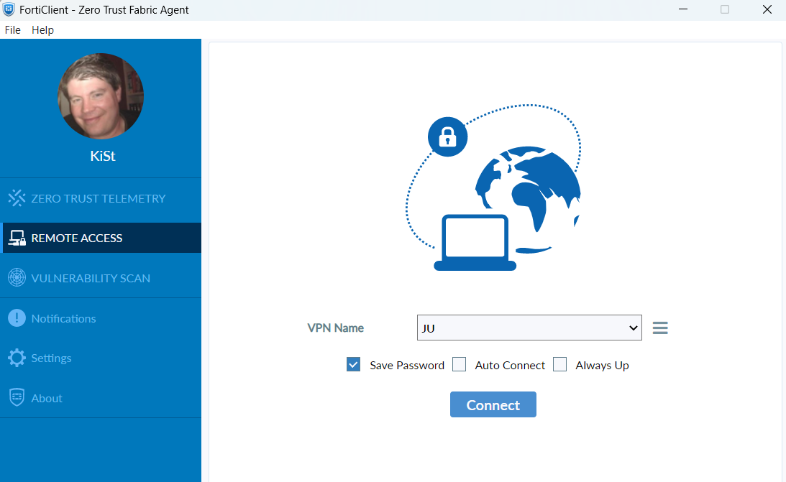Select the Vulnerability Scan tab label
Screen dimensions: 786x482
pos(91,278)
